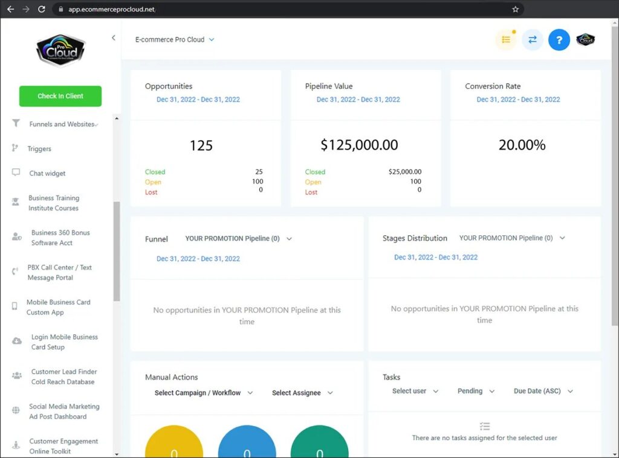Click the Business 360 Bonus icon
The height and width of the screenshot is (458, 619).
pos(16,237)
